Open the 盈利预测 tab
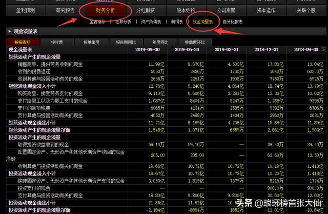Screen dimensions: 328x214 [x=26, y=10]
